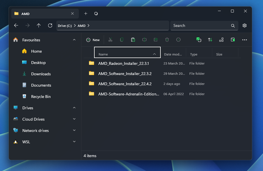Expand chevron after Drive (C:) breadcrumb
The width and height of the screenshot is (263, 171).
(75, 26)
